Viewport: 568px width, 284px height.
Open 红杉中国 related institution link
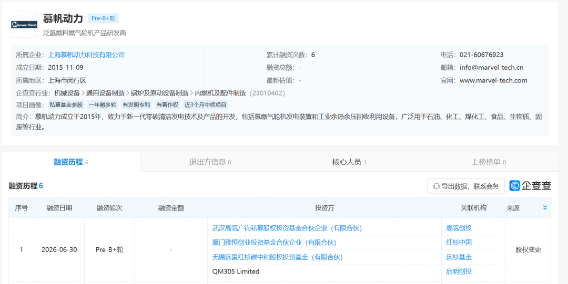(x=459, y=243)
